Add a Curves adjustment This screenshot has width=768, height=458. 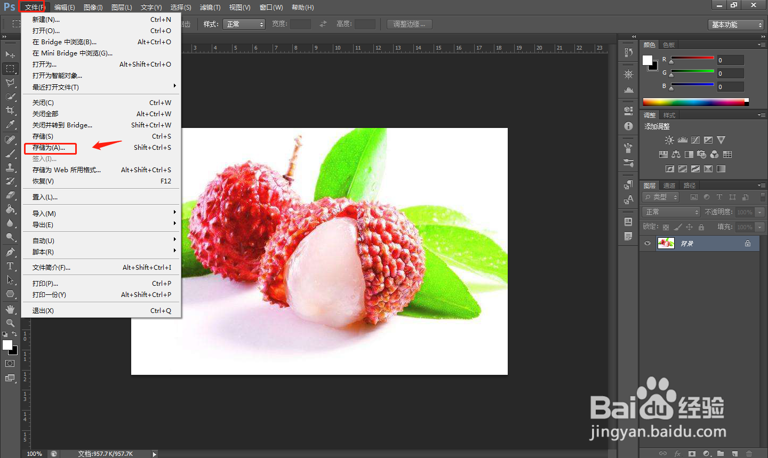[695, 140]
